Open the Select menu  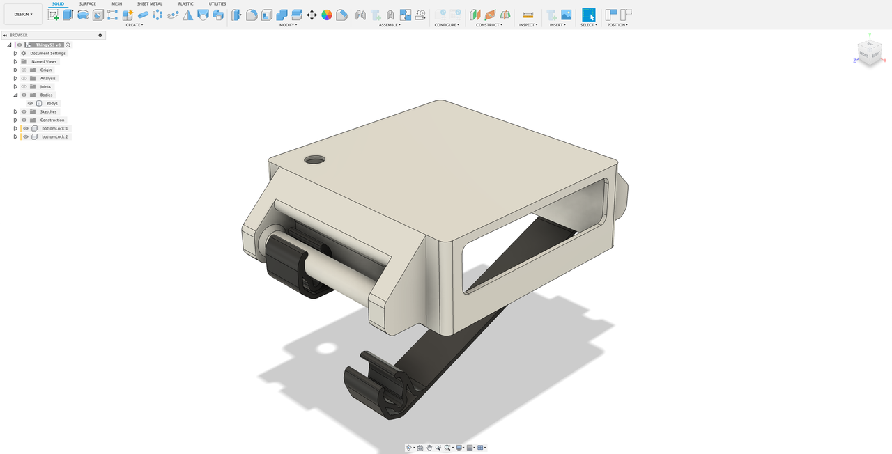589,25
